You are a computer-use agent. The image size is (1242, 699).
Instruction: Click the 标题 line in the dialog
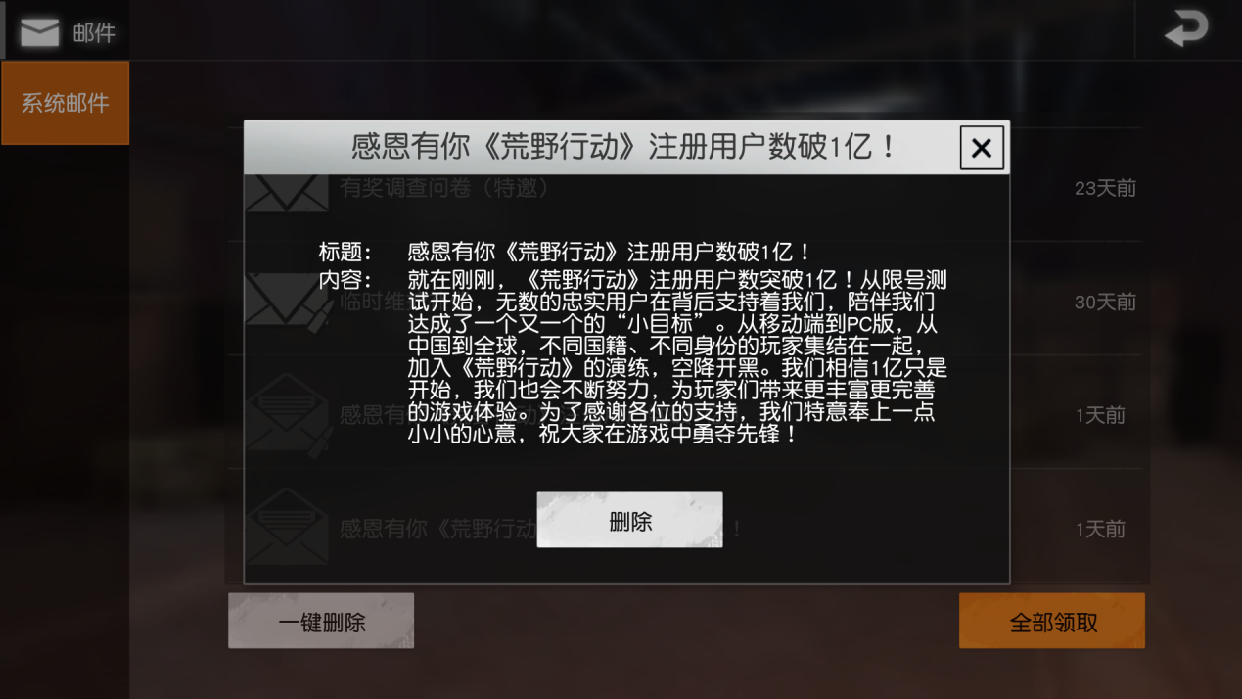pos(565,253)
